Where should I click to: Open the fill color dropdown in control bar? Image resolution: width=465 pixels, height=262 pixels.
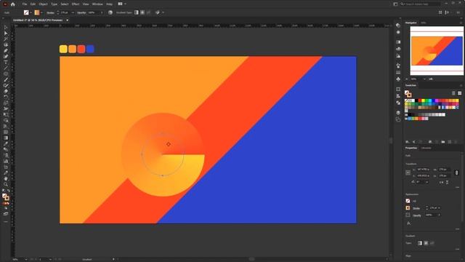click(x=31, y=12)
